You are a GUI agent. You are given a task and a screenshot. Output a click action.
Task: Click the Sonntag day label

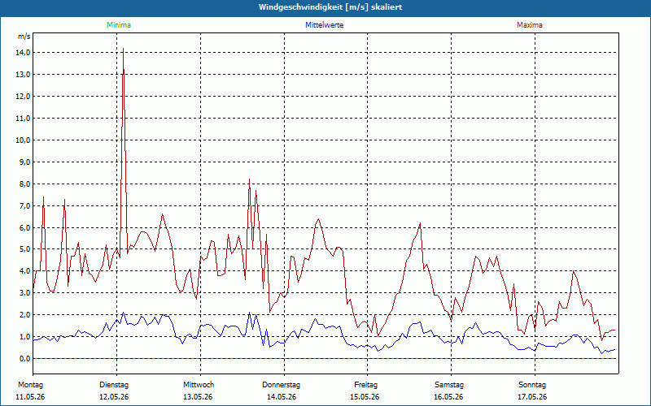532,385
